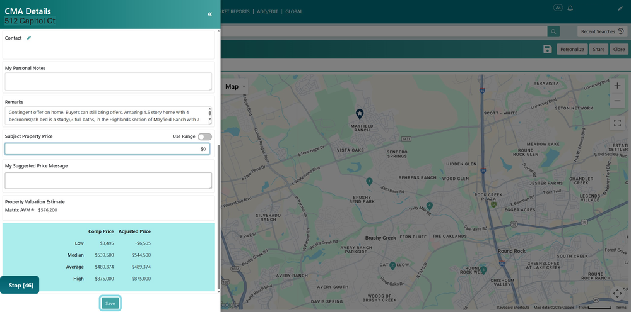Click the Share button
Screen dimensions: 631x312
pyautogui.click(x=598, y=49)
